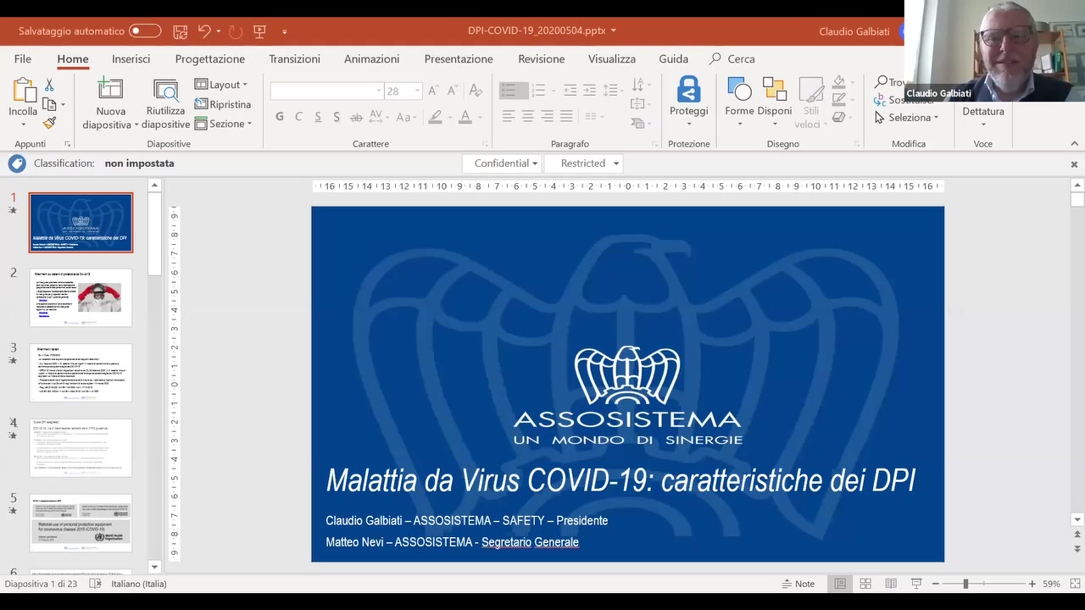Open the Sezione dropdown
Screen dimensions: 1085x610
224,124
